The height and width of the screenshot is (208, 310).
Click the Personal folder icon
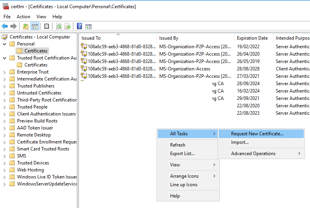[x=12, y=44]
